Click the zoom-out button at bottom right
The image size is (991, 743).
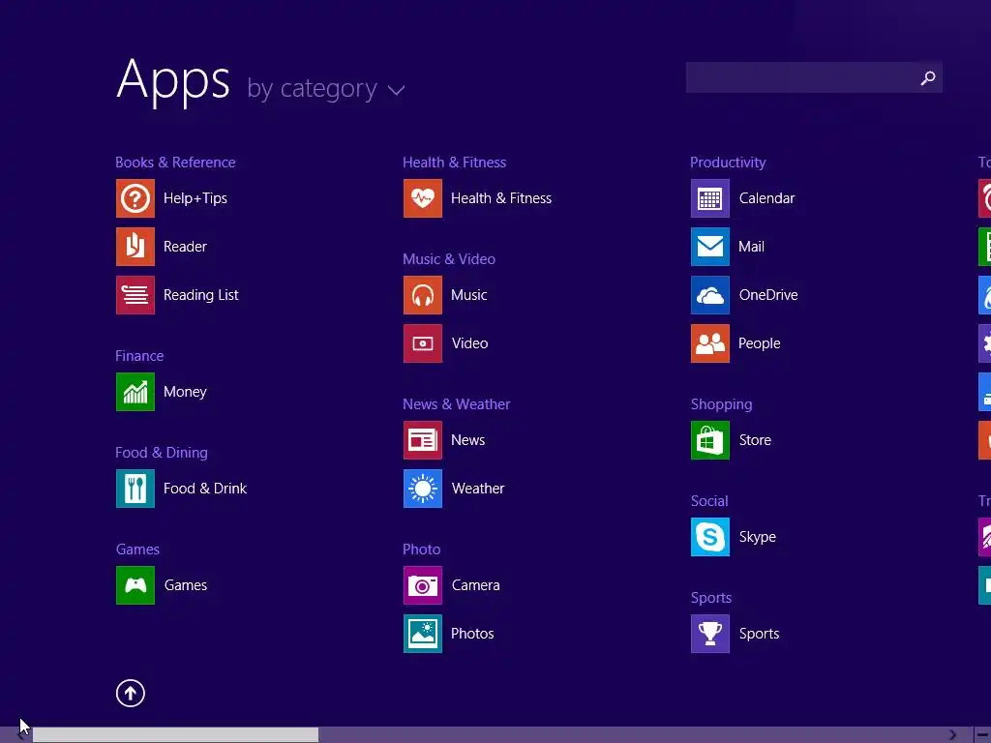983,735
